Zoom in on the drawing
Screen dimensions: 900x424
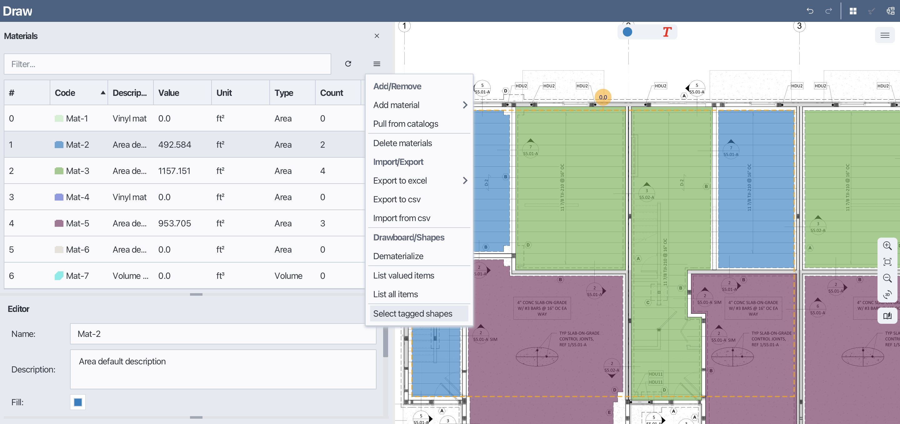887,245
